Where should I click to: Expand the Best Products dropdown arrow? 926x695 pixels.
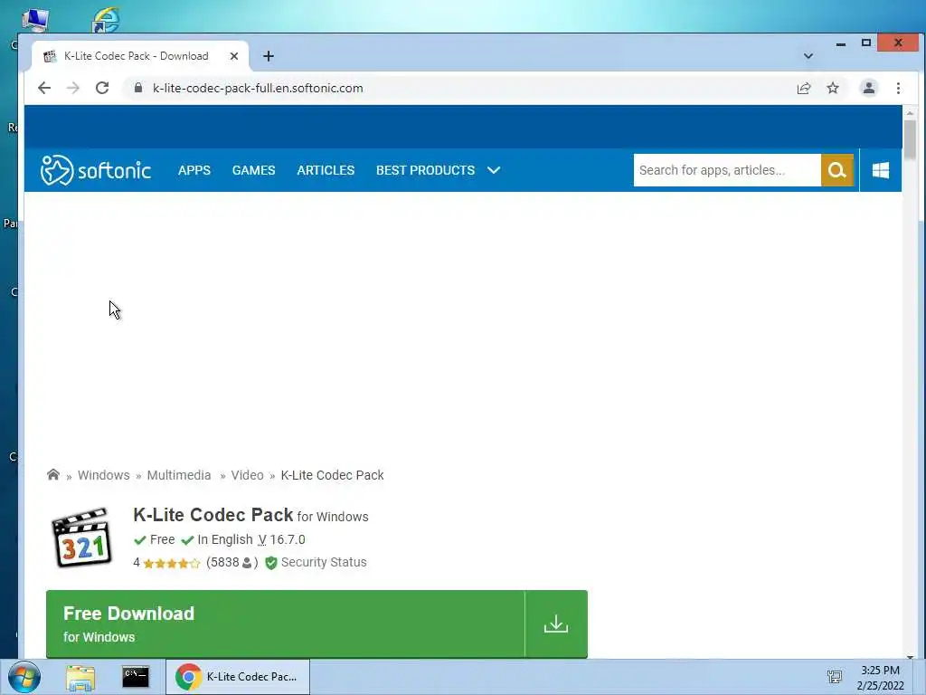click(494, 170)
